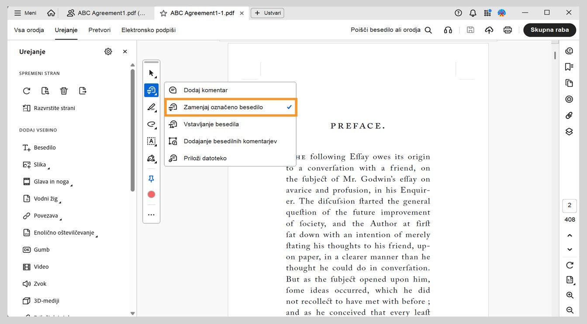Expand Enolično oštevilčevanje options

pos(59,233)
